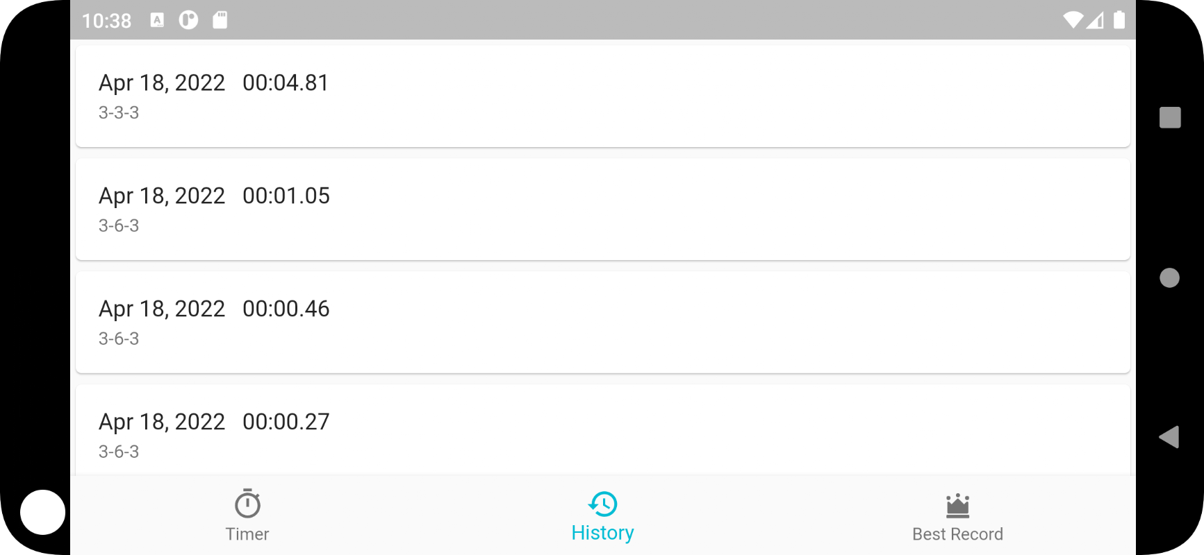Tap the battery status icon
1204x555 pixels.
[x=1119, y=20]
